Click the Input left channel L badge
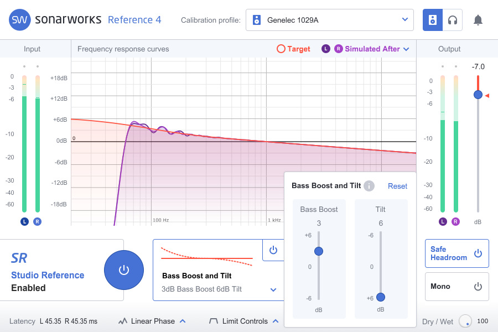This screenshot has height=332, width=498. [x=24, y=221]
